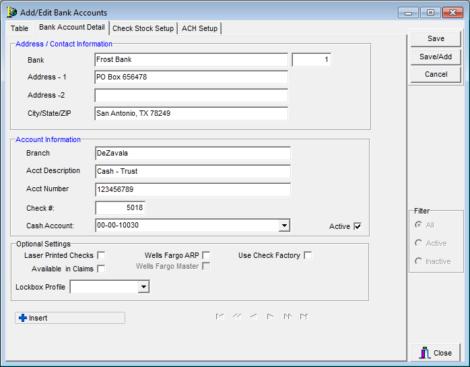Click the Close button with door icon

point(435,353)
